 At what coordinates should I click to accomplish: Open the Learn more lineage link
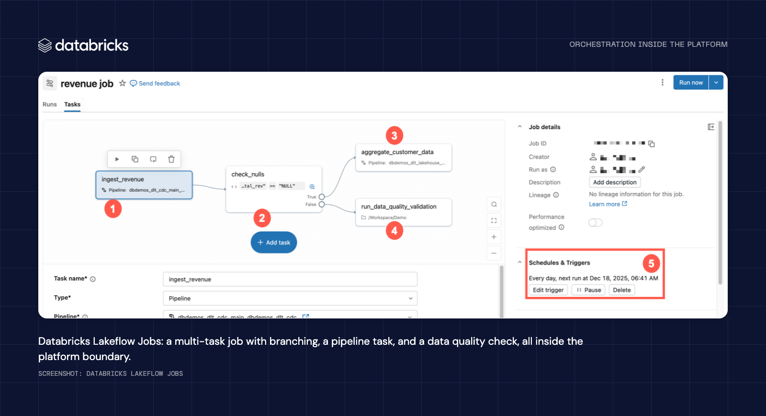[608, 204]
